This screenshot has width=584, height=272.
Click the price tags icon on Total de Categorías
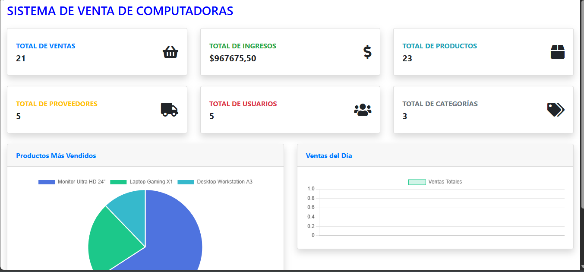tap(556, 110)
